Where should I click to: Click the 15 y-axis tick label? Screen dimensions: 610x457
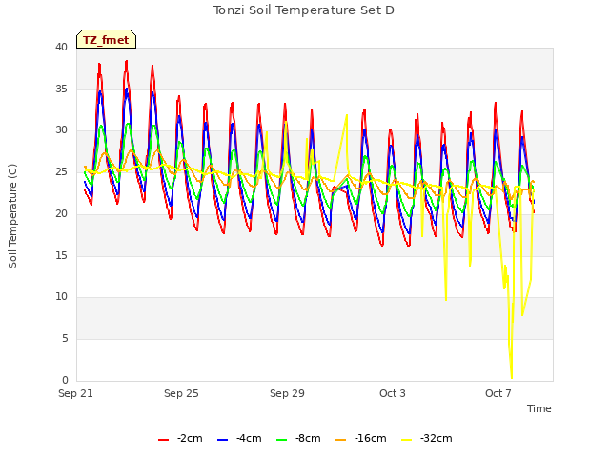(61, 255)
